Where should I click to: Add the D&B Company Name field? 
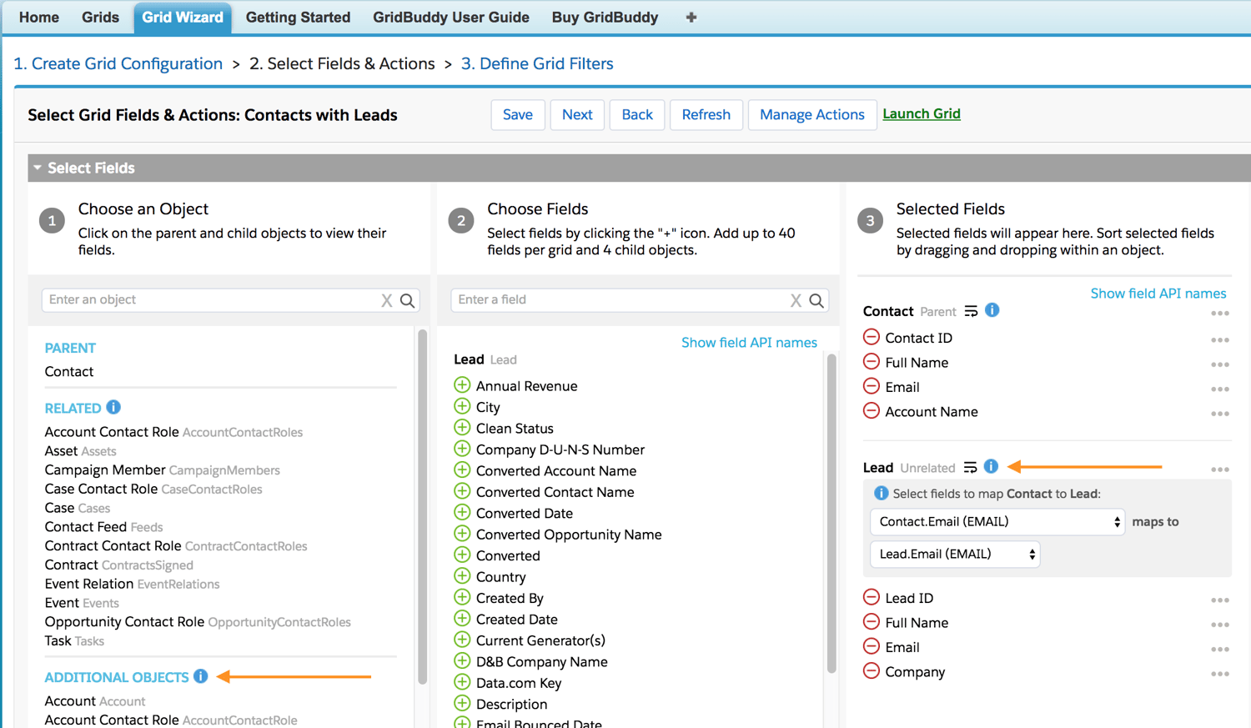pos(462,660)
